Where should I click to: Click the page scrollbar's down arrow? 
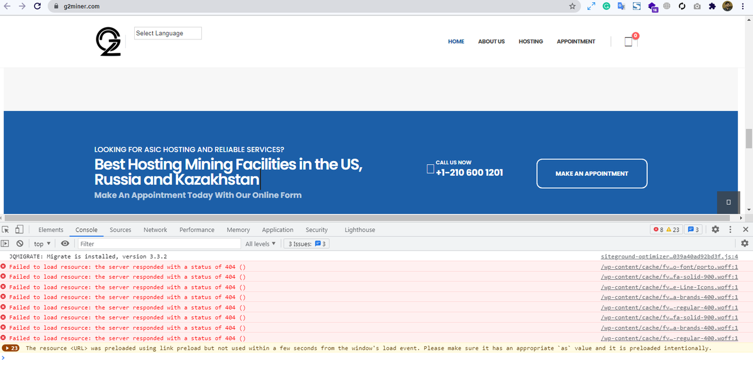(x=749, y=210)
